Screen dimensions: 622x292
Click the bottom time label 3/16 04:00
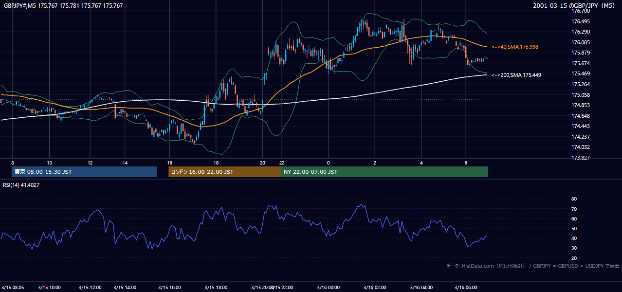[421, 287]
